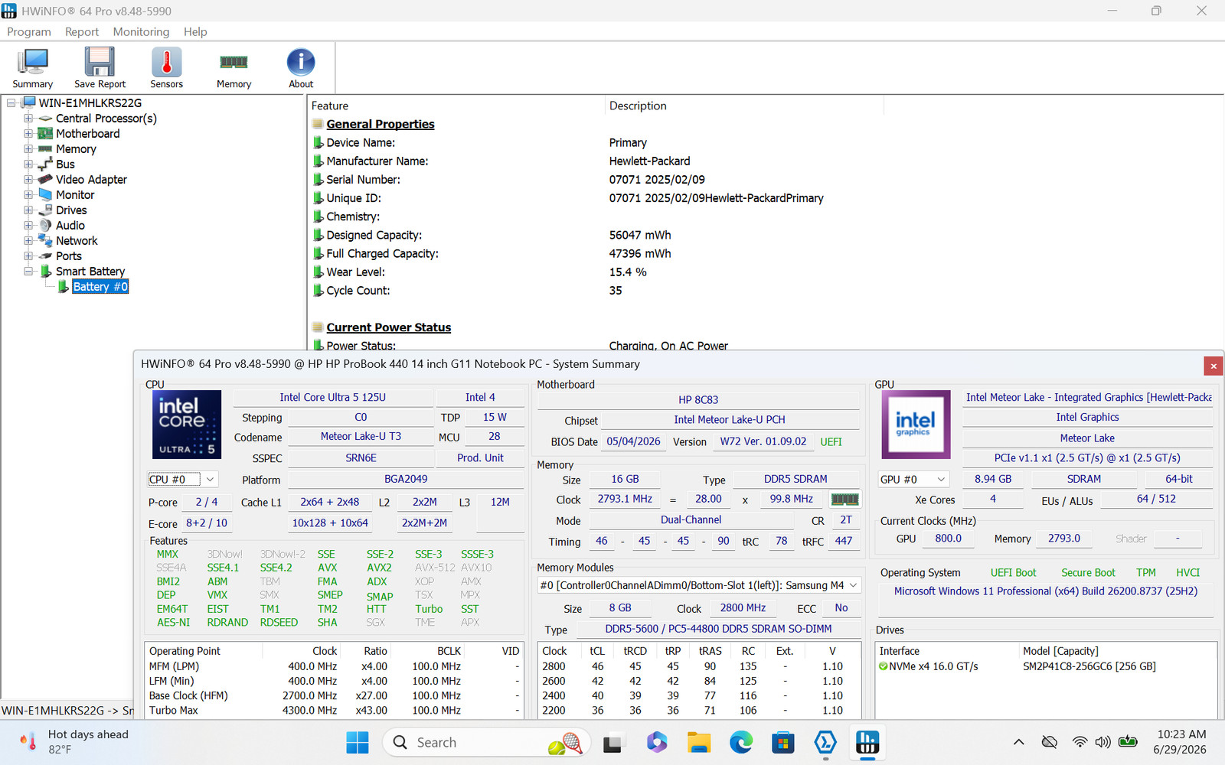Close the System Summary window
The image size is (1225, 765).
(1214, 366)
